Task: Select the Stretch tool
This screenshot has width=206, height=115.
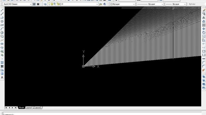Action: (204, 40)
